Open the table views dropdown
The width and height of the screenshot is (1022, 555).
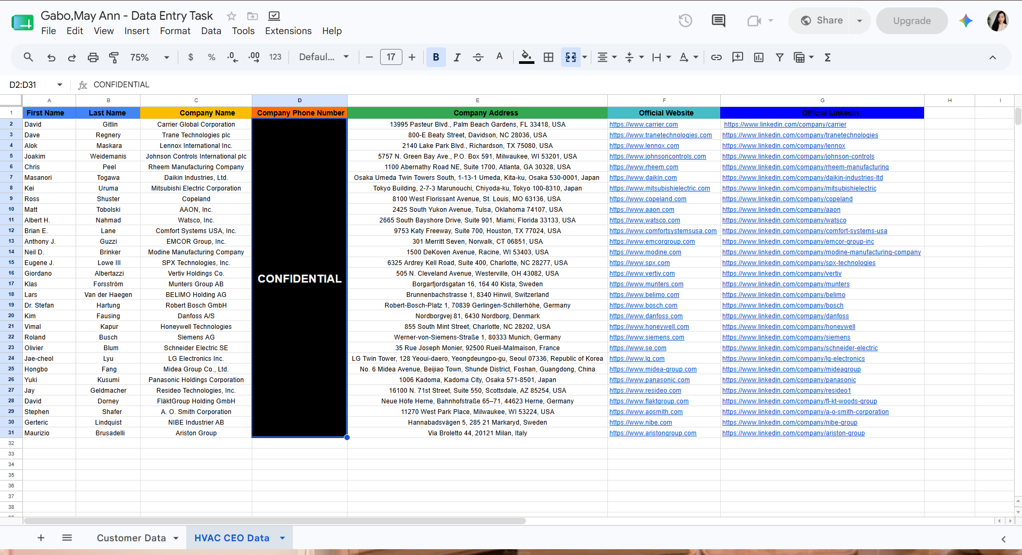pyautogui.click(x=804, y=57)
